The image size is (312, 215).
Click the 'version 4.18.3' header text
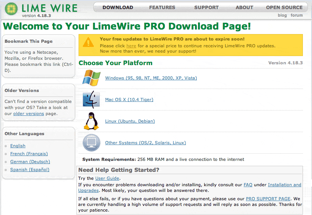[x=36, y=16]
